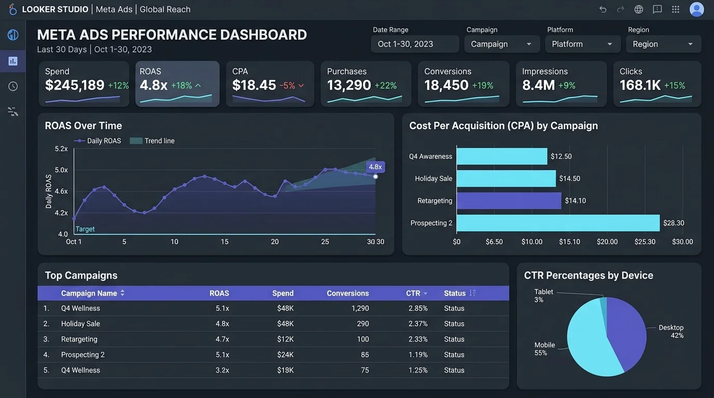Click the redo arrow icon
Image resolution: width=714 pixels, height=398 pixels.
point(621,9)
